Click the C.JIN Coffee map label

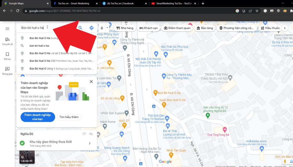pos(105,68)
